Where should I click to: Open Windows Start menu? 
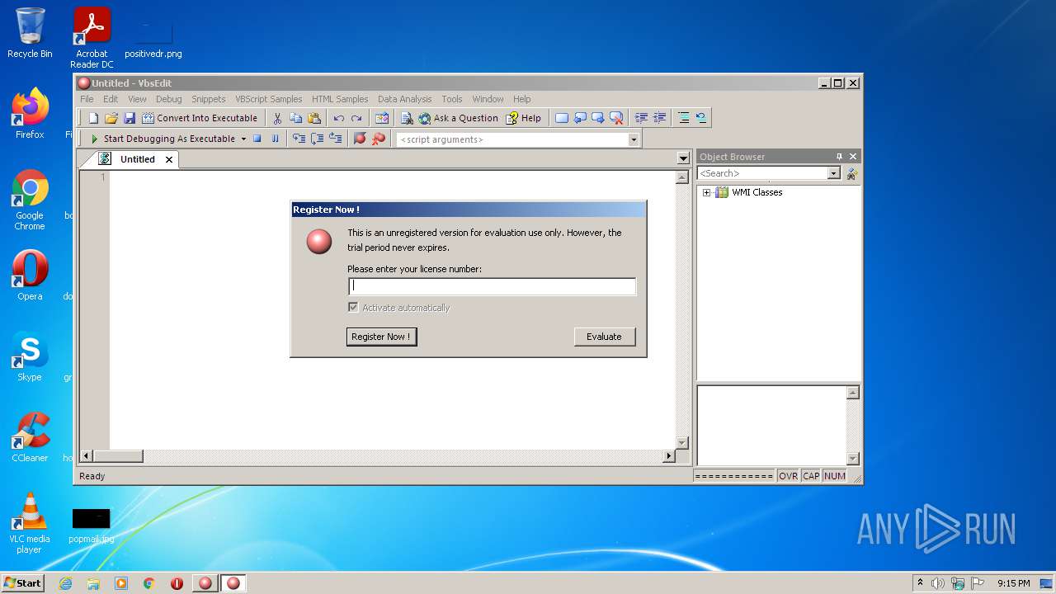point(22,583)
